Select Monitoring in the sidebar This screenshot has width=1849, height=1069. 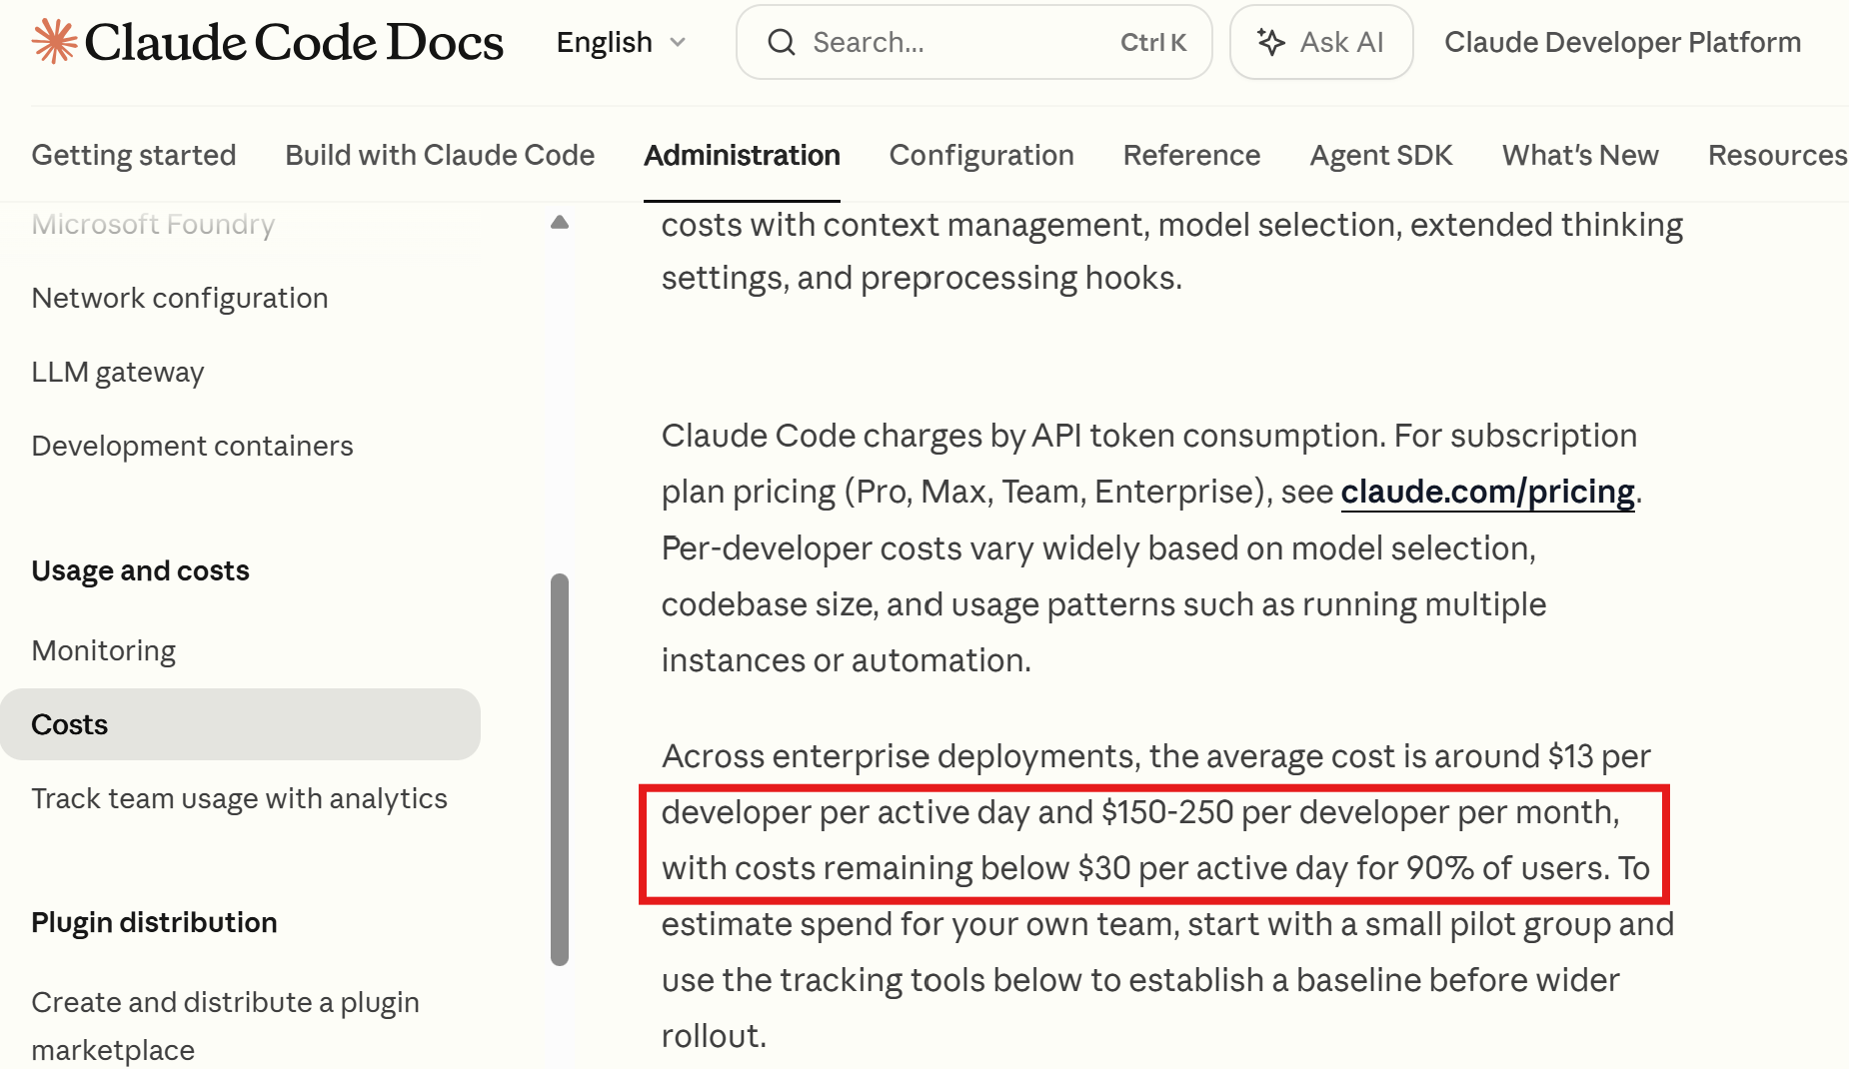click(103, 649)
